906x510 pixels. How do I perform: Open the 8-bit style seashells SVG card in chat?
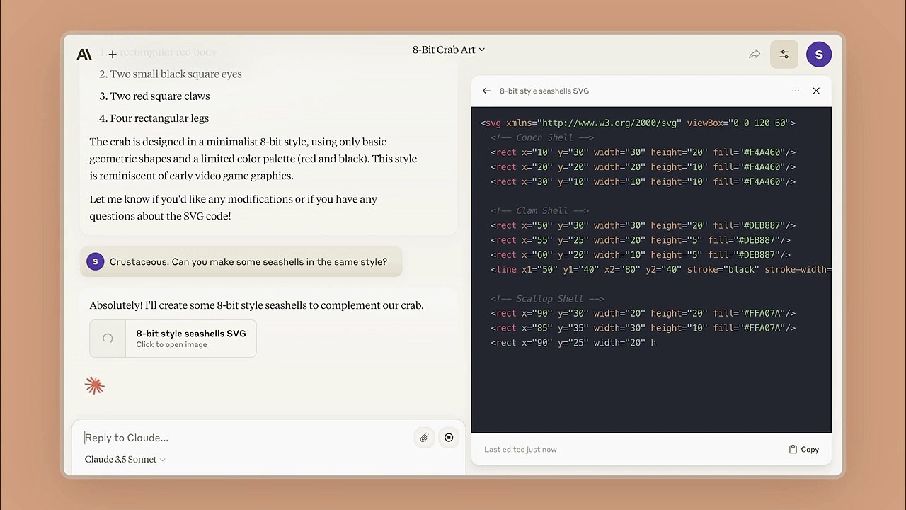(x=190, y=338)
